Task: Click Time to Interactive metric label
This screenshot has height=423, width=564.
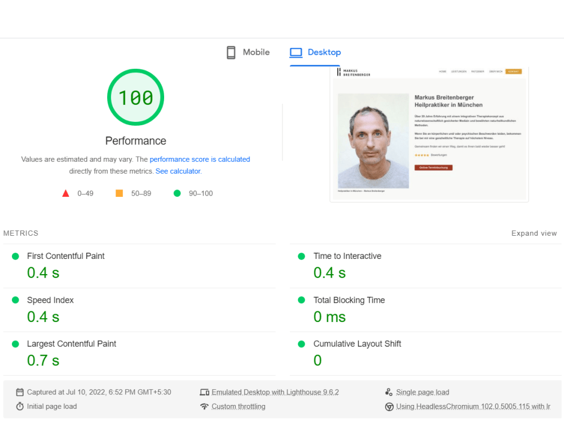Action: point(347,256)
